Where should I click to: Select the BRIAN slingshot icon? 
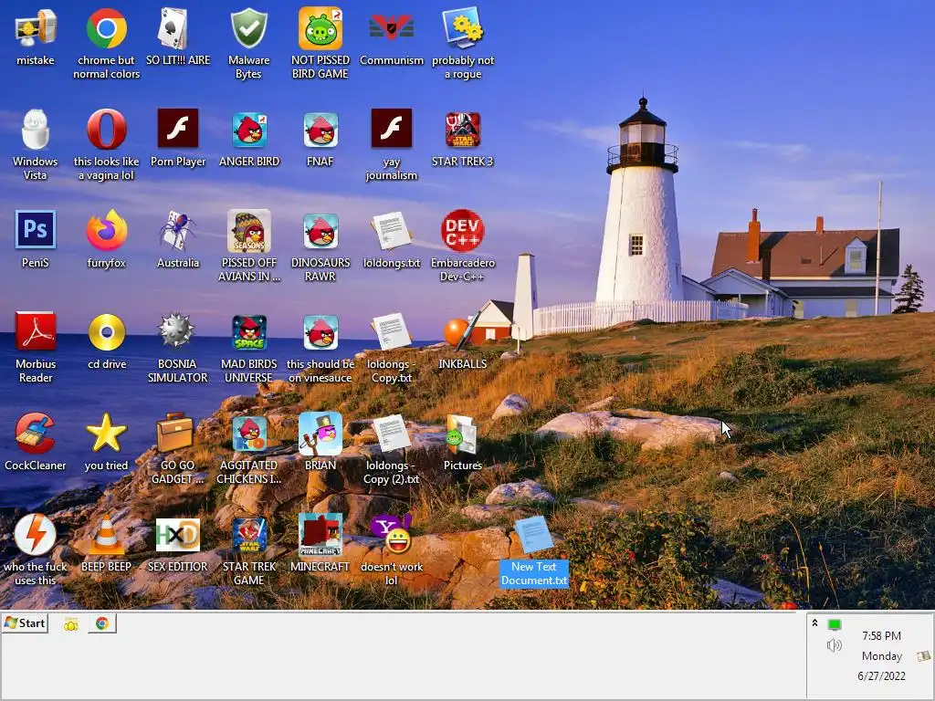(x=320, y=434)
